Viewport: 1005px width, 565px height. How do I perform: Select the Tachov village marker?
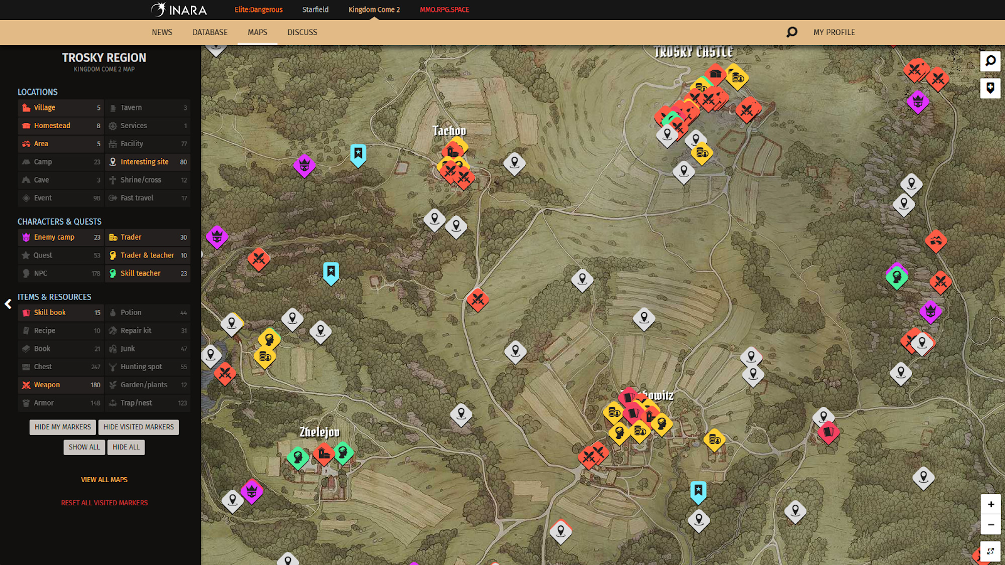tap(452, 151)
